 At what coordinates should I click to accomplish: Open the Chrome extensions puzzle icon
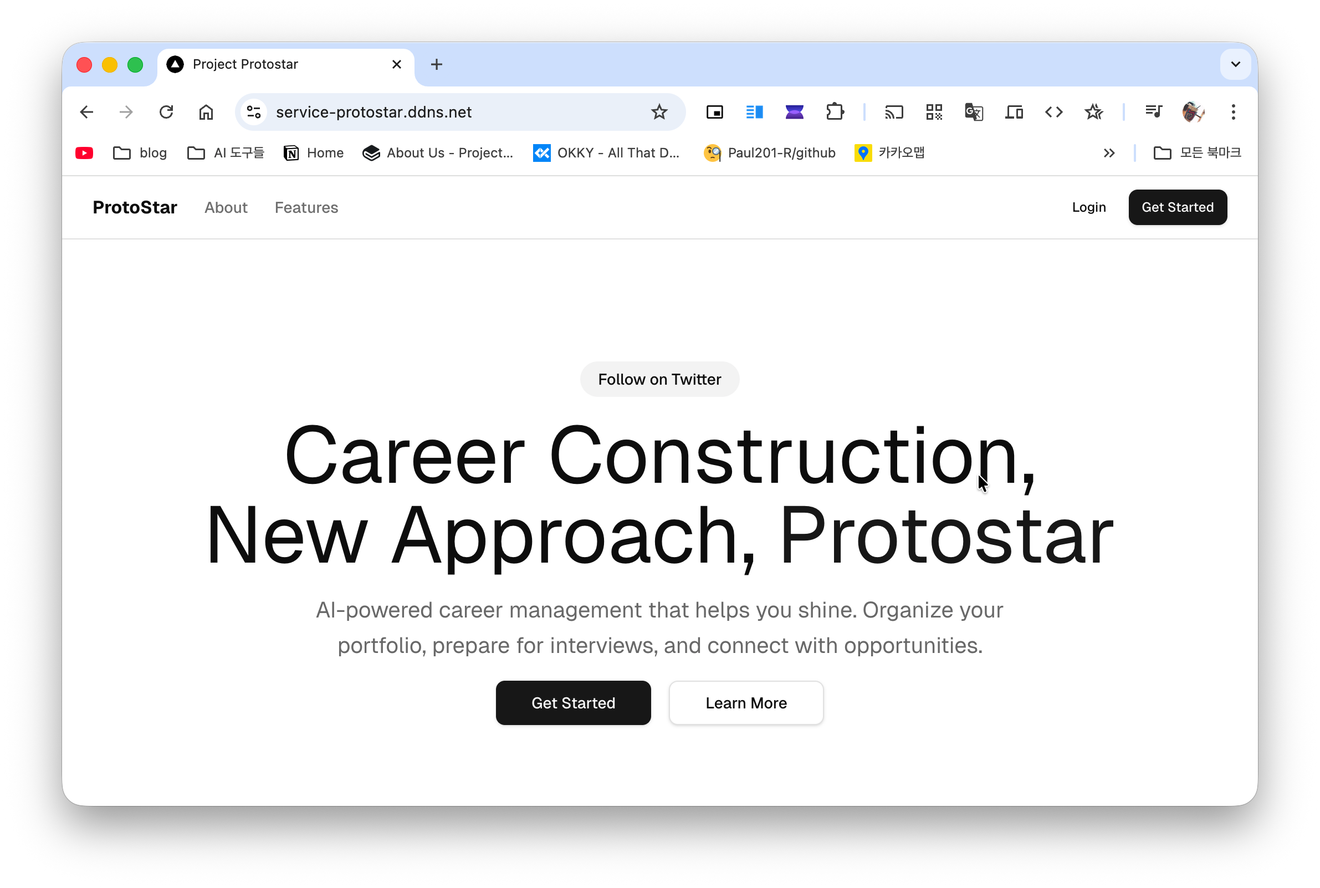point(835,112)
